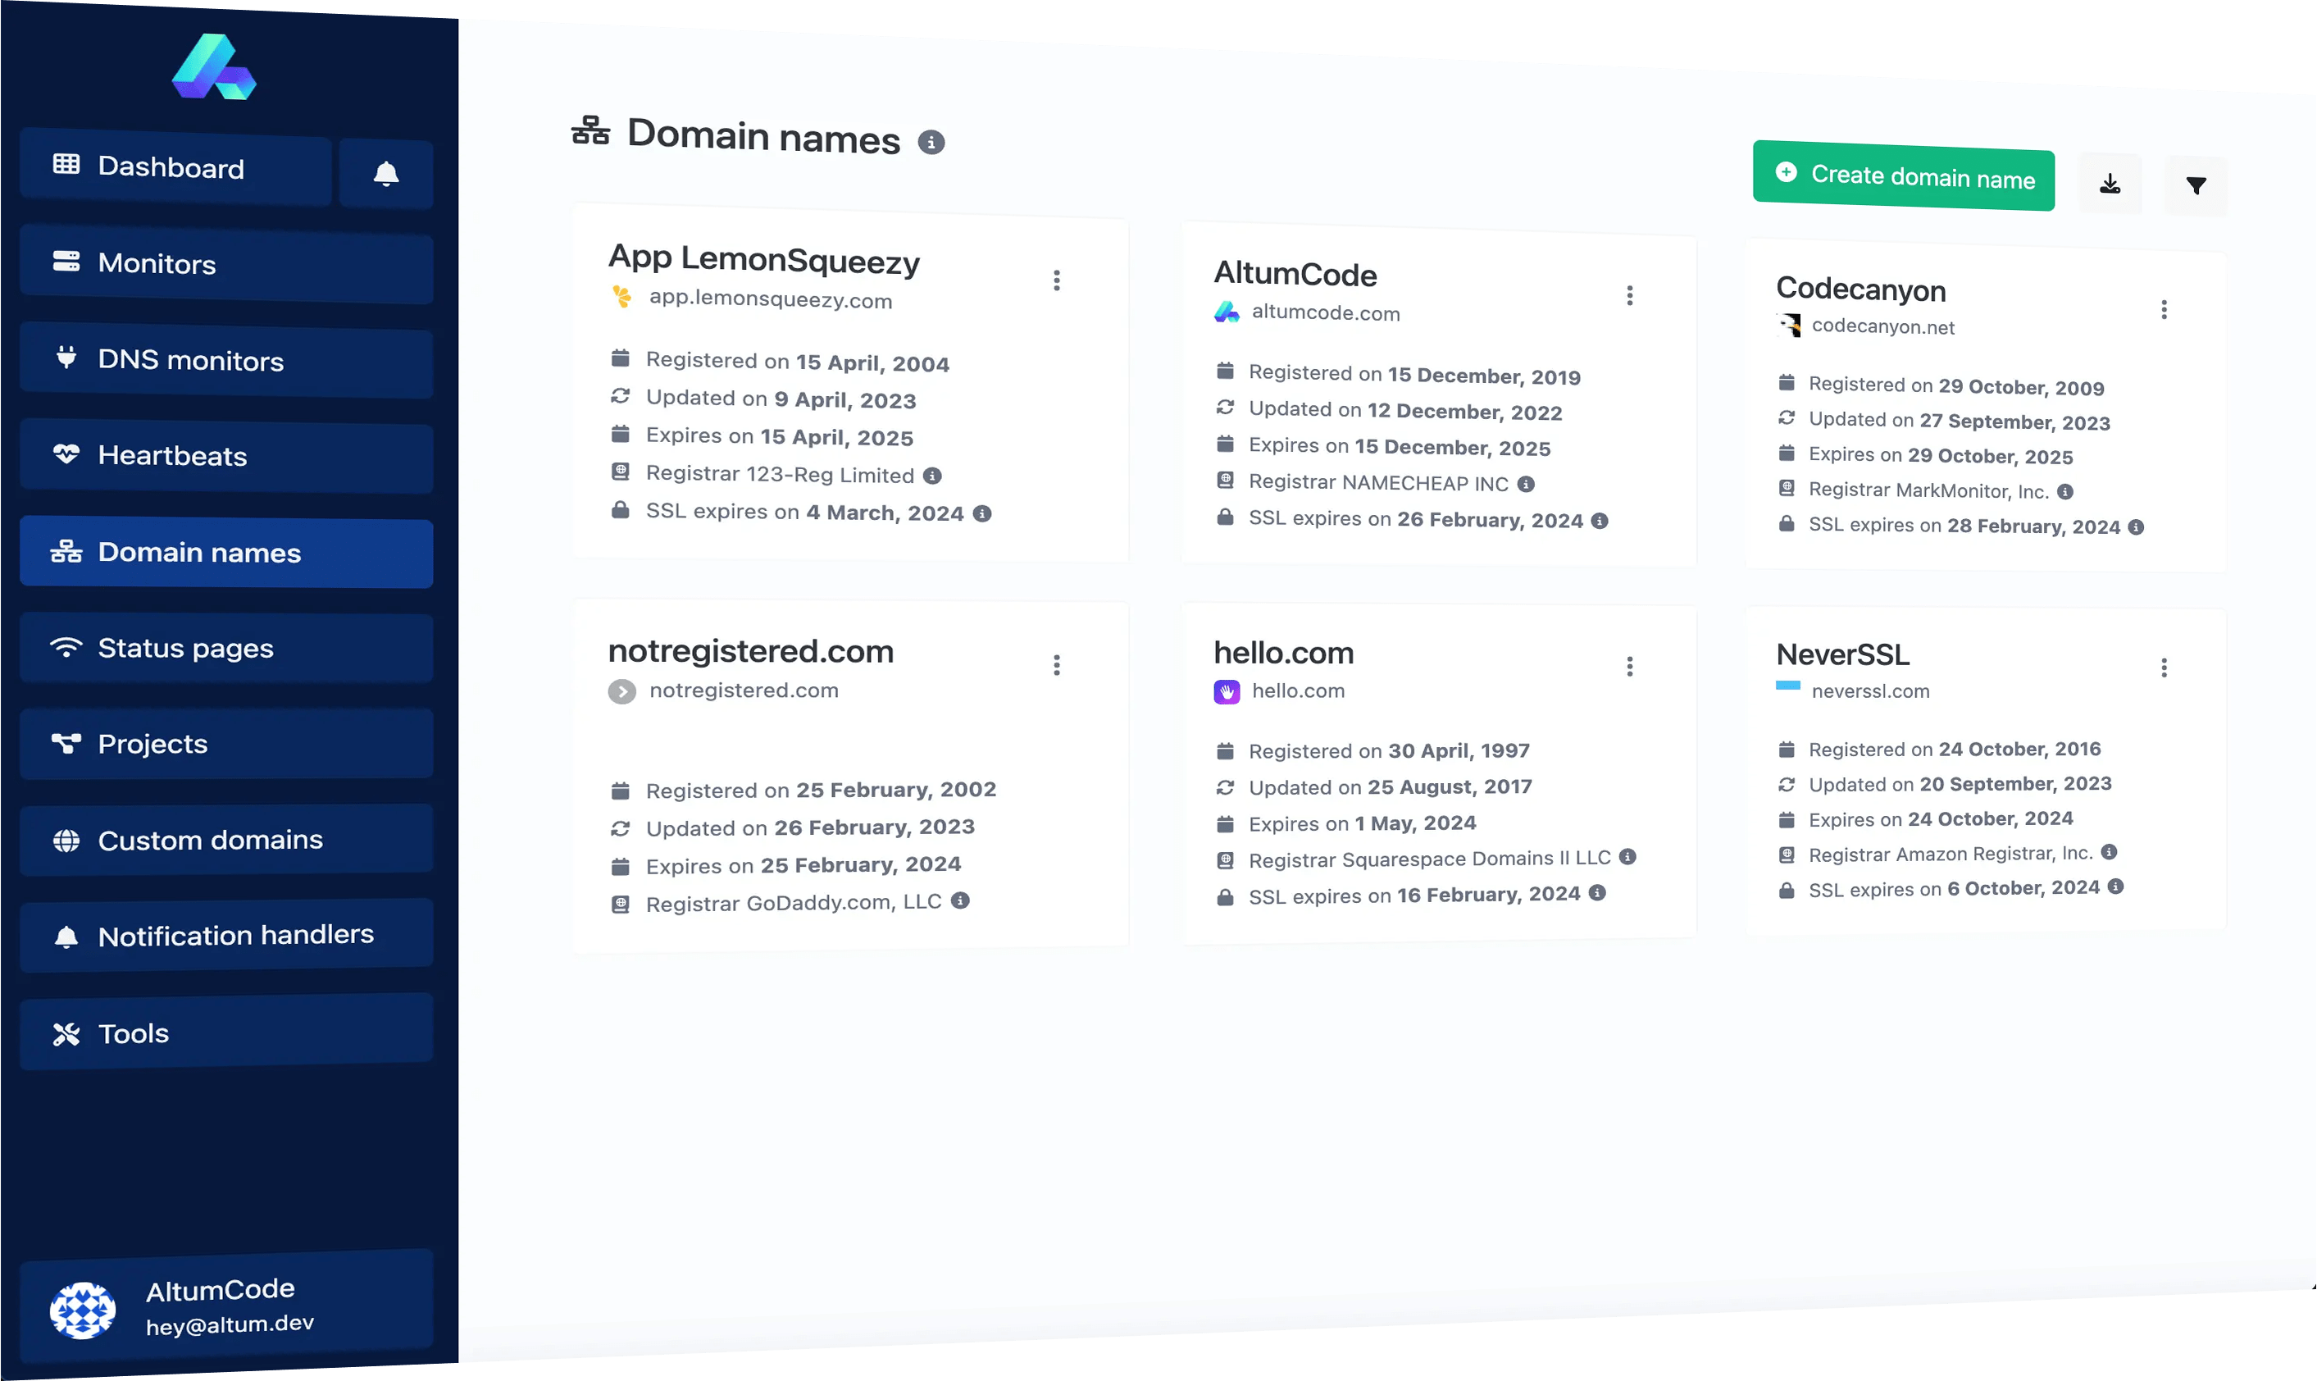Viewport: 2317px width, 1381px height.
Task: Click the AltumCode user avatar
Action: [83, 1310]
